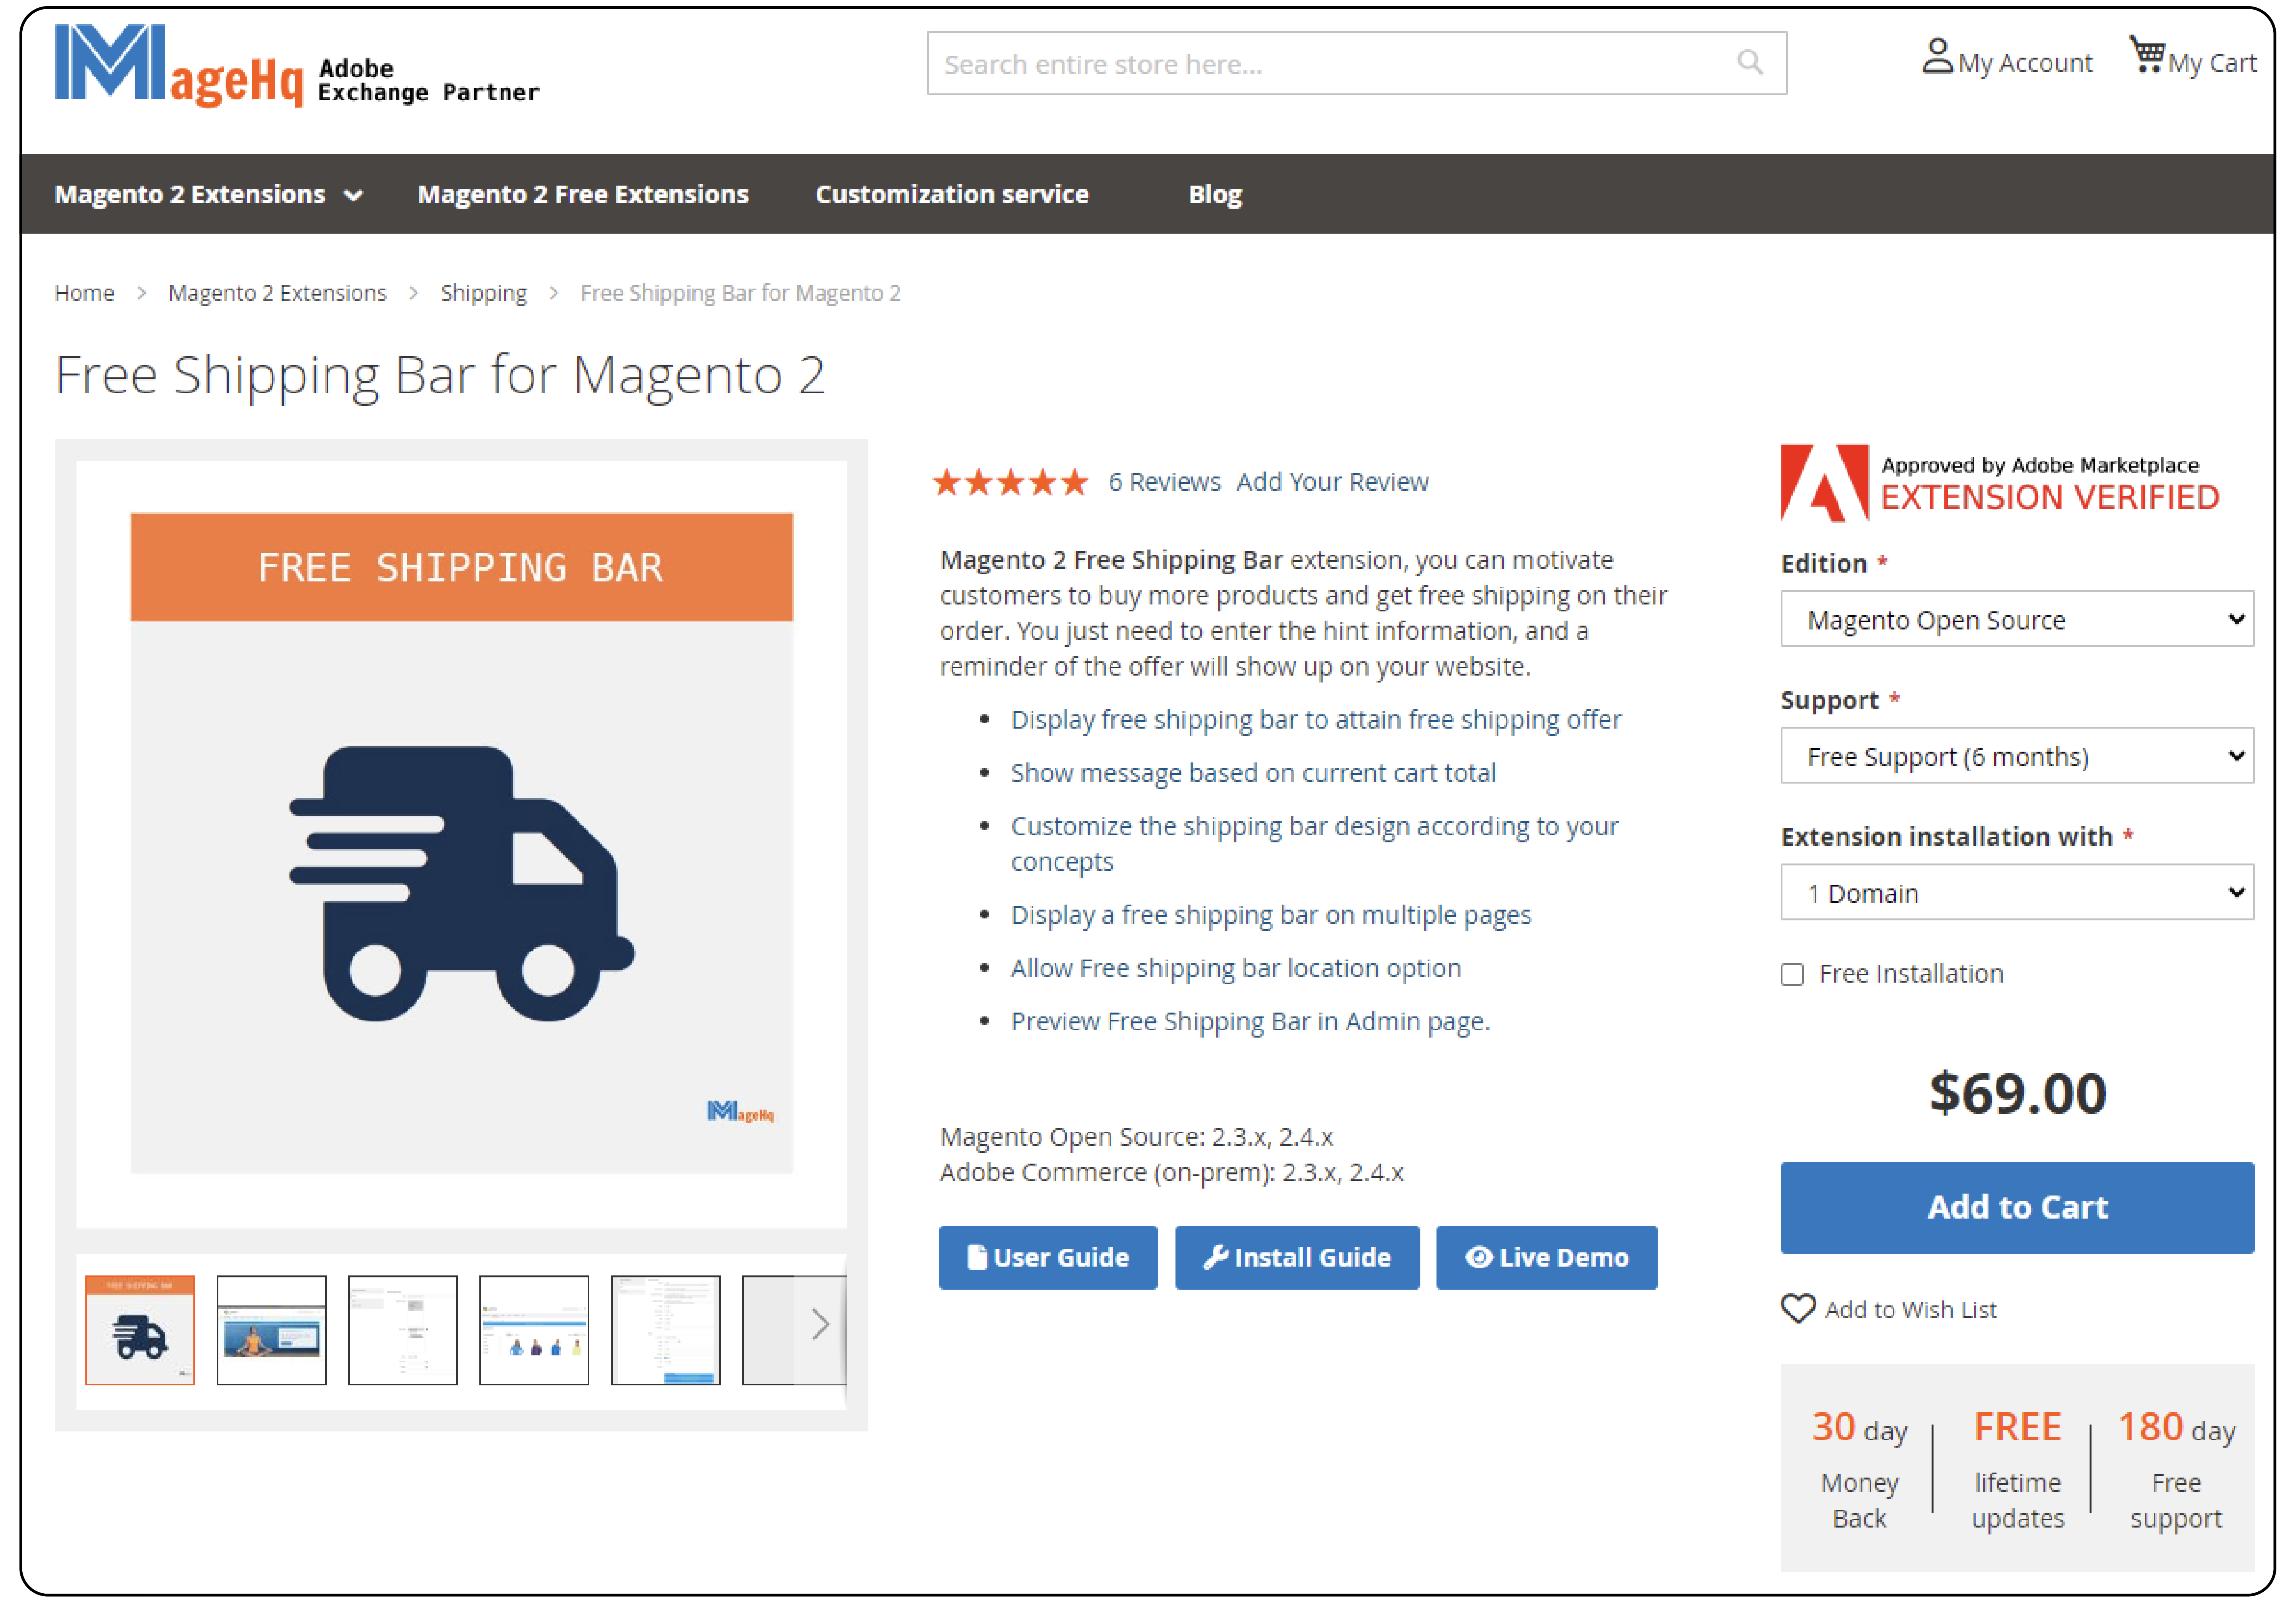Open My Account user icon
Viewport: 2296px width, 1614px height.
click(x=1937, y=56)
